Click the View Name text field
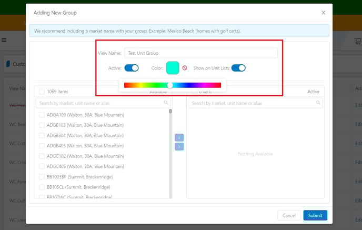Screen dimensions: 362x230 [x=201, y=53]
